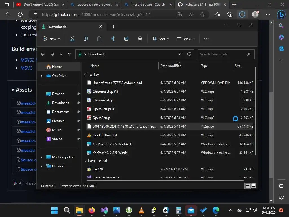This screenshot has width=289, height=217.
Task: Click the Rename icon in Explorer toolbar
Action: pyautogui.click(x=113, y=39)
